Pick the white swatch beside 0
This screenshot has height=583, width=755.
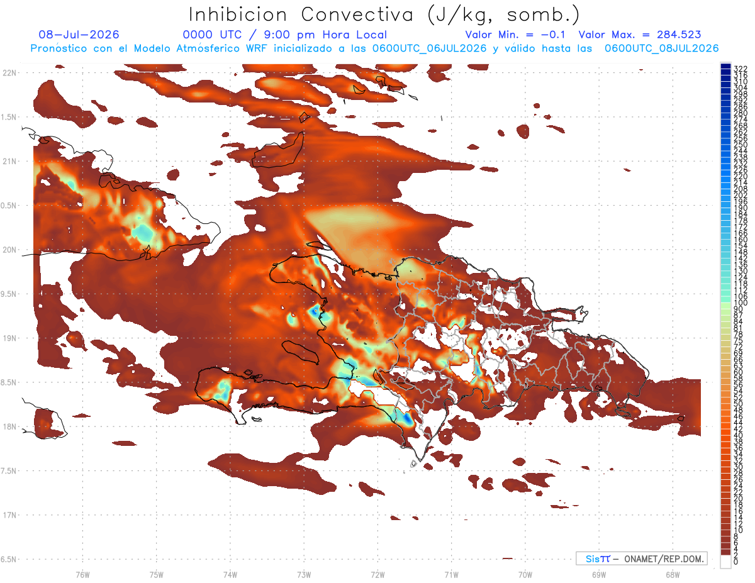[726, 562]
